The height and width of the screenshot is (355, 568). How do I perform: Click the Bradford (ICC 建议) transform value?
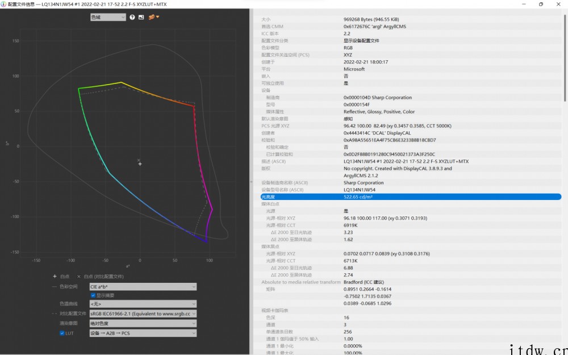click(364, 282)
